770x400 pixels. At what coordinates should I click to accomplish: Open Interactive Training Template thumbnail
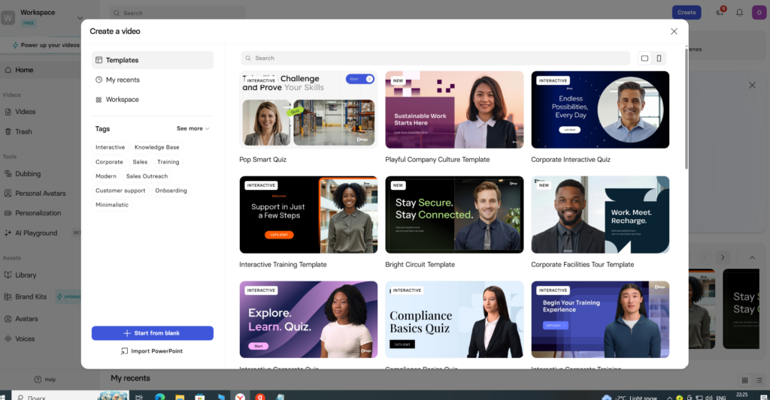[x=308, y=215]
